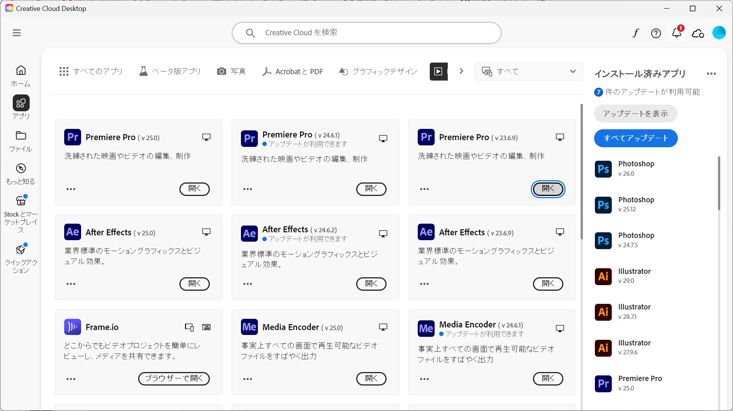Click the cloud sync status icon
733x411 pixels.
pos(698,33)
